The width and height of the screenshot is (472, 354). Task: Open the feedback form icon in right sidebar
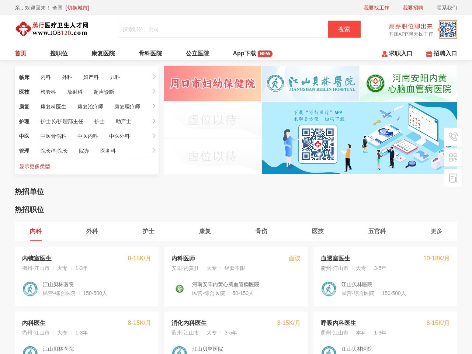pyautogui.click(x=453, y=178)
